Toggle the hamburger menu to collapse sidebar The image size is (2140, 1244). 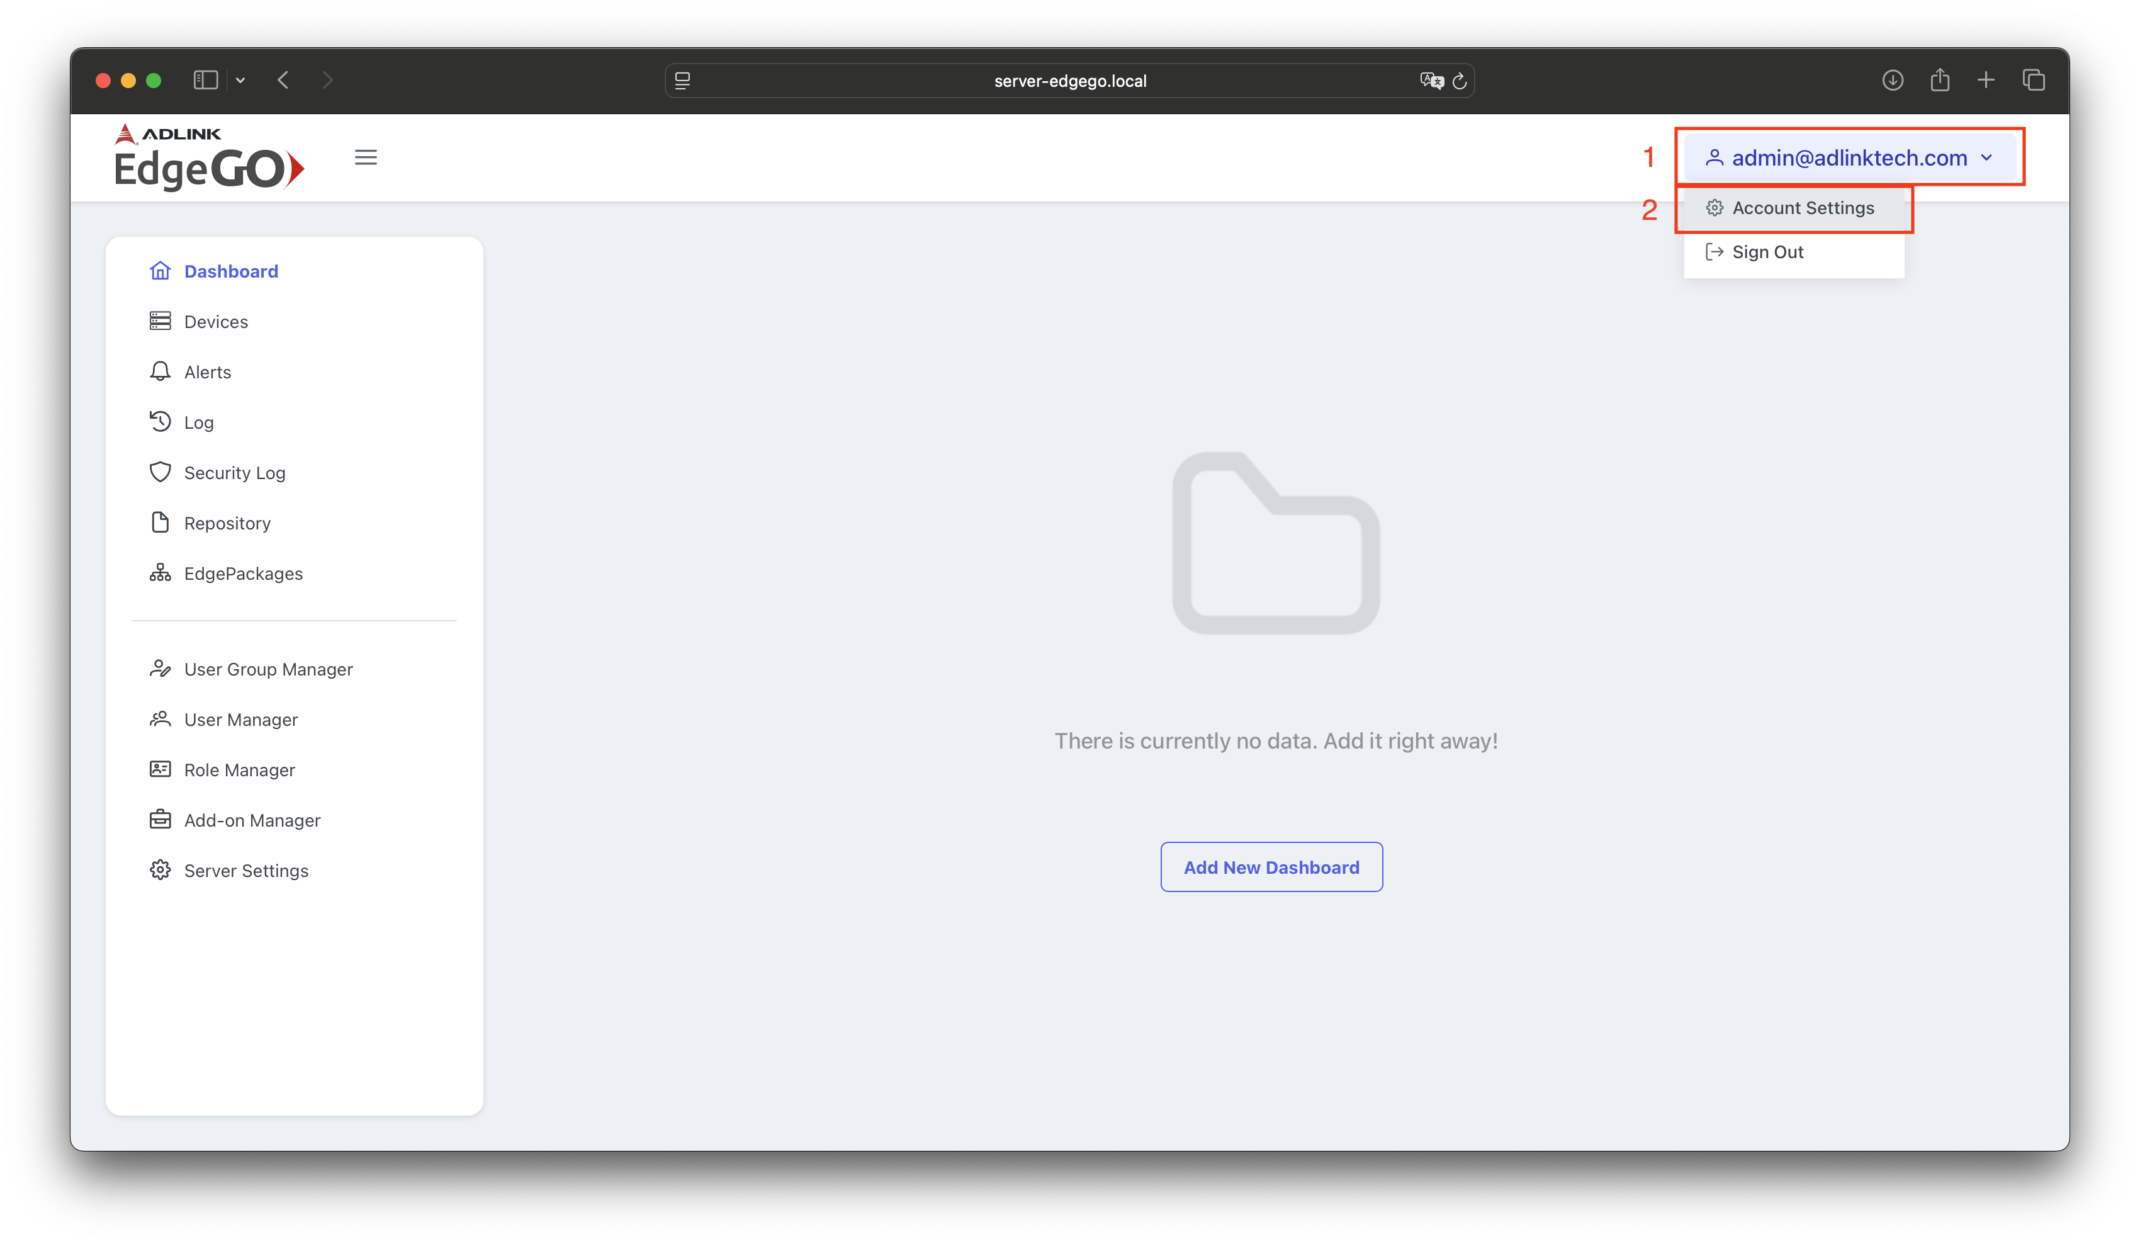[366, 157]
